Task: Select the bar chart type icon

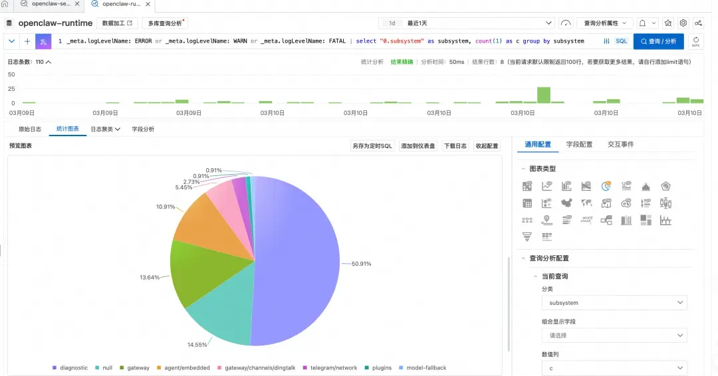Action: point(566,186)
